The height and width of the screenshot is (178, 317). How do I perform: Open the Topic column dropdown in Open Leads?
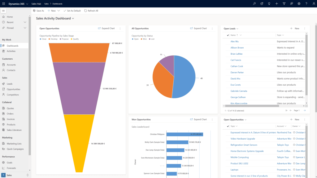(x=283, y=35)
